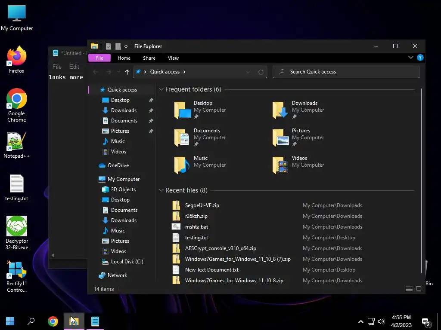Select Downloads folder in Frequent folders
441x330 pixels.
(x=298, y=110)
